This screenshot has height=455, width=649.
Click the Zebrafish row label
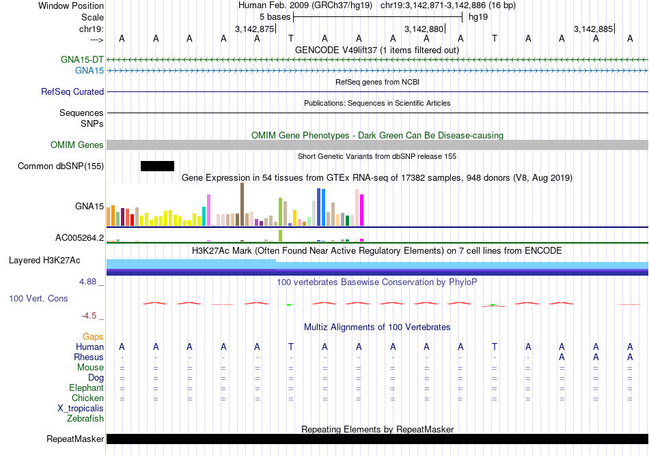click(x=85, y=419)
